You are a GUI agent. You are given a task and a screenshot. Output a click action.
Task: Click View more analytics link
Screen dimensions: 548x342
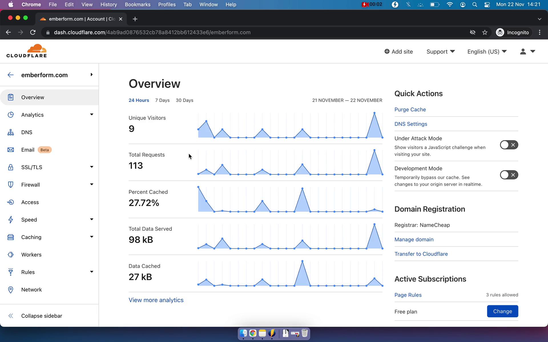[x=156, y=300]
